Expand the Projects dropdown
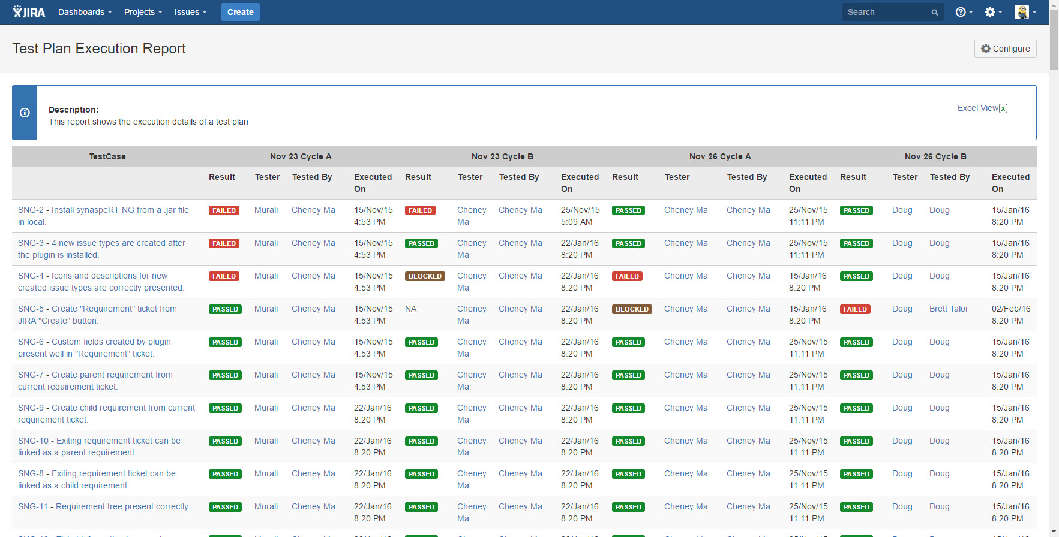 [143, 12]
